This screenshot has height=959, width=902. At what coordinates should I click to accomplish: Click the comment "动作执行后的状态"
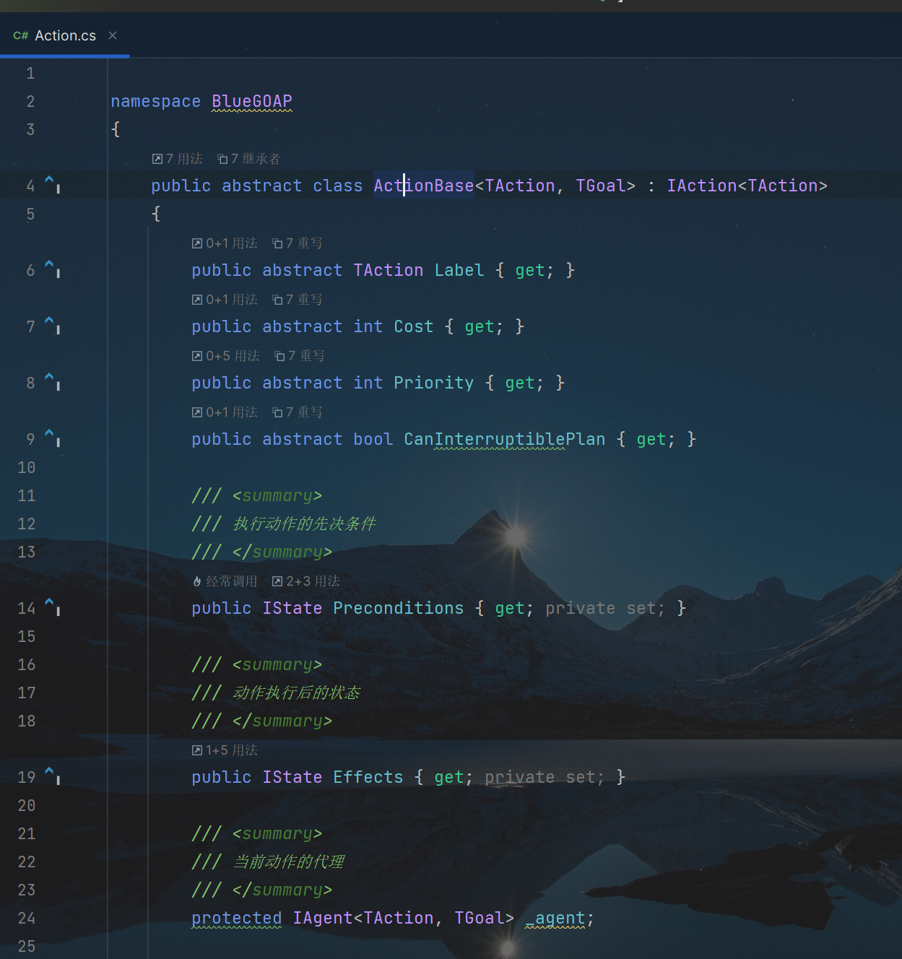[x=296, y=693]
